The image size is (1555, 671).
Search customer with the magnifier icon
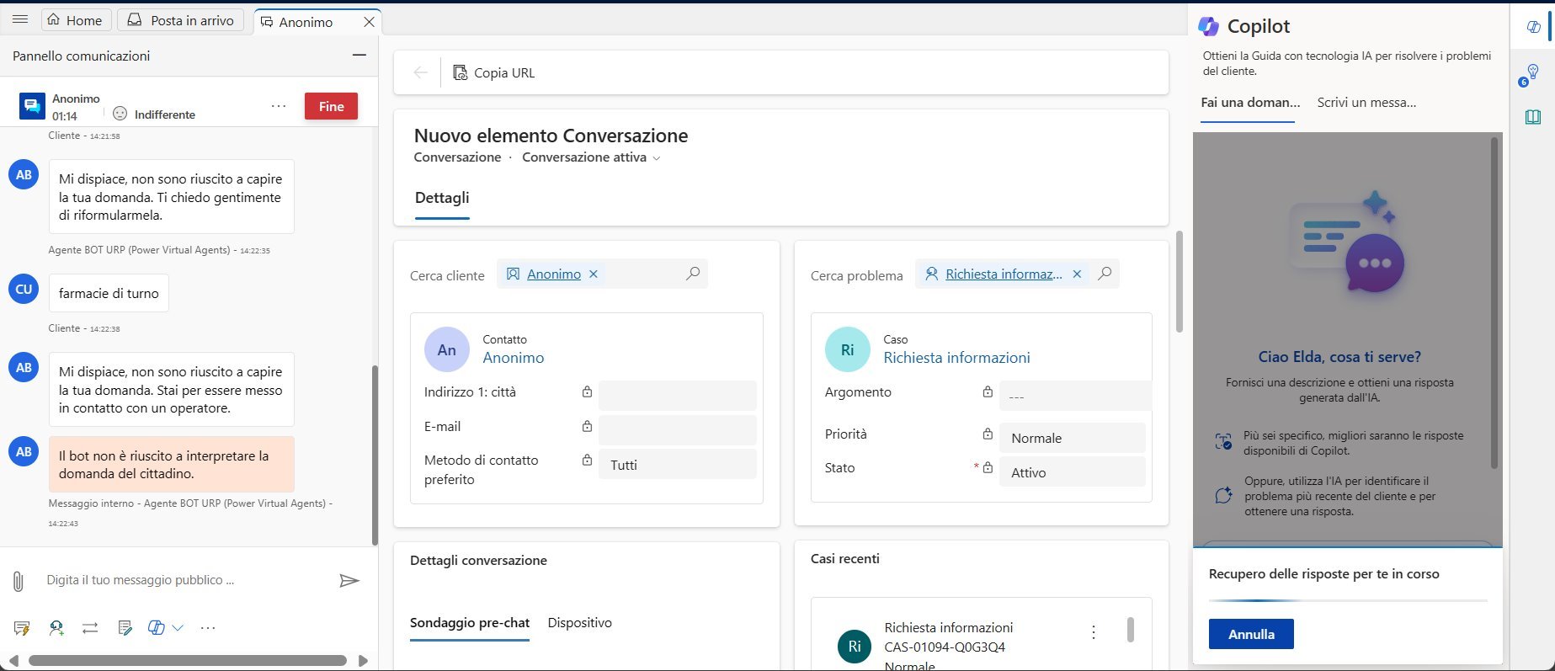pos(693,274)
